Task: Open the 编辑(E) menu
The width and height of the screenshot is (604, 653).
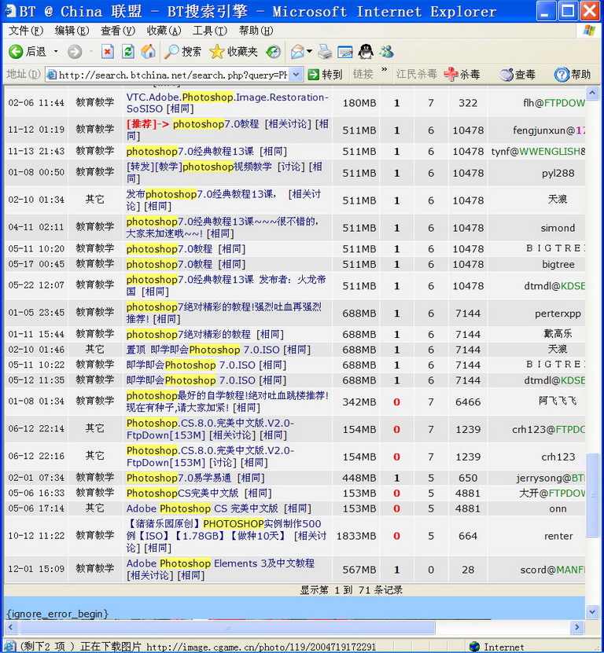Action: (x=72, y=31)
